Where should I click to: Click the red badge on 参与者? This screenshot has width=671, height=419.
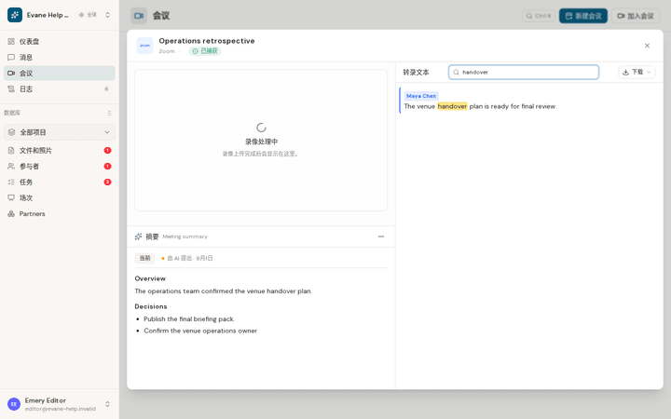coord(107,167)
